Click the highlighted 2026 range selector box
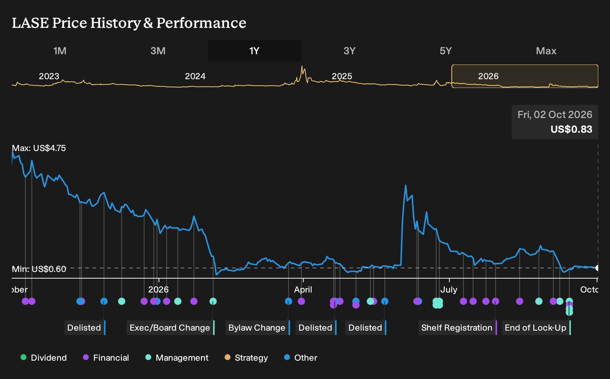This screenshot has height=379, width=610. 525,76
